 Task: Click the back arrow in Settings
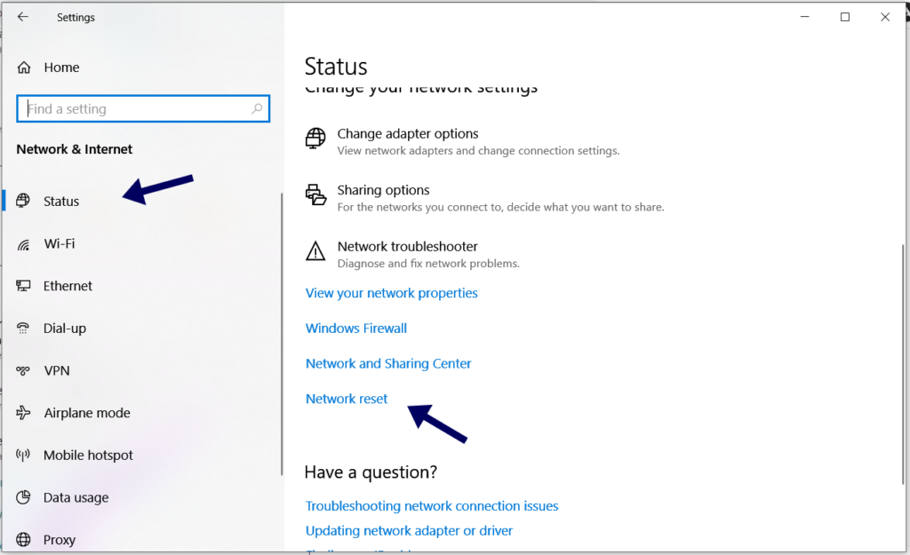point(23,17)
